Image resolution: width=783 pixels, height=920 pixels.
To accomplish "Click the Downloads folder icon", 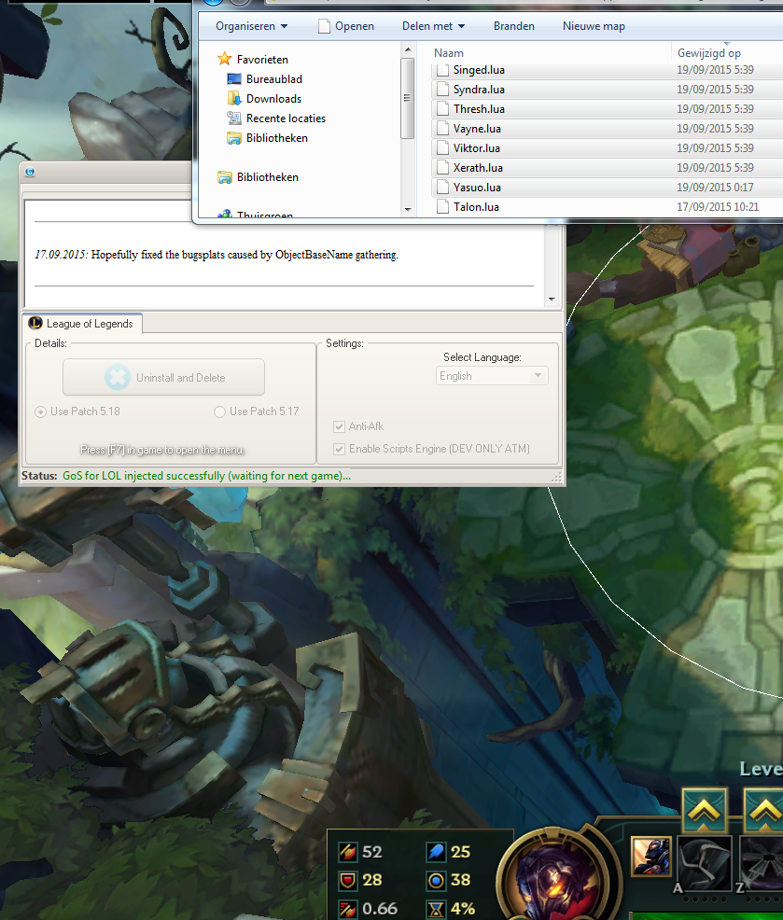I will point(233,98).
